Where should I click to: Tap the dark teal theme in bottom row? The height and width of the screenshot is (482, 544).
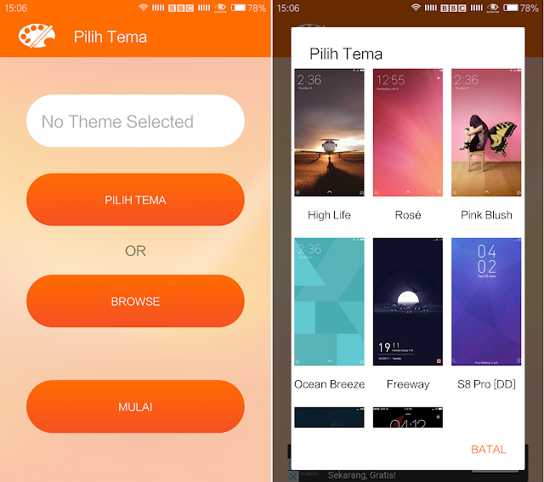coord(329,417)
